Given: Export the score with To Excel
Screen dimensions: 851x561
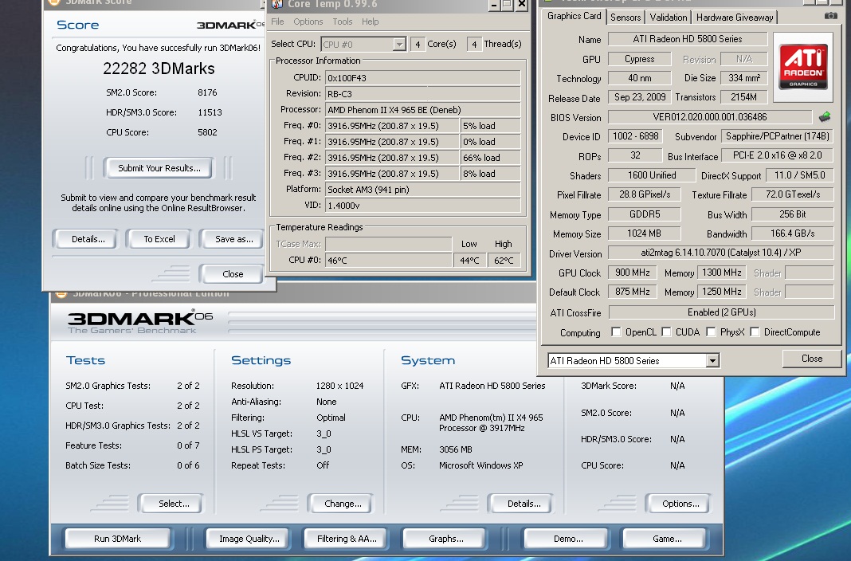Looking at the screenshot, I should (159, 239).
